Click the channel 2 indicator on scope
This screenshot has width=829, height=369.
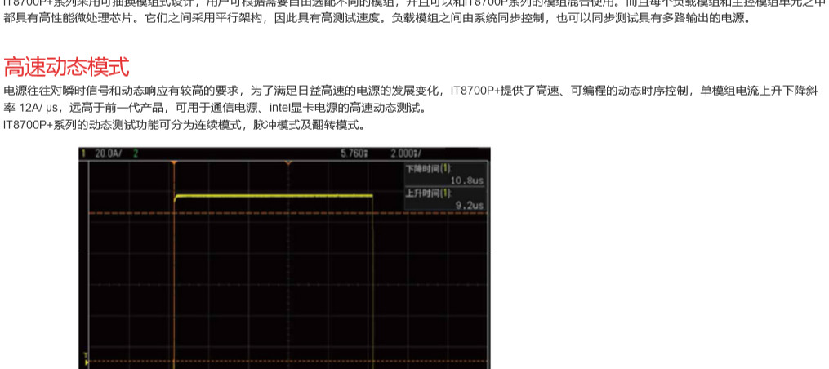coord(136,153)
